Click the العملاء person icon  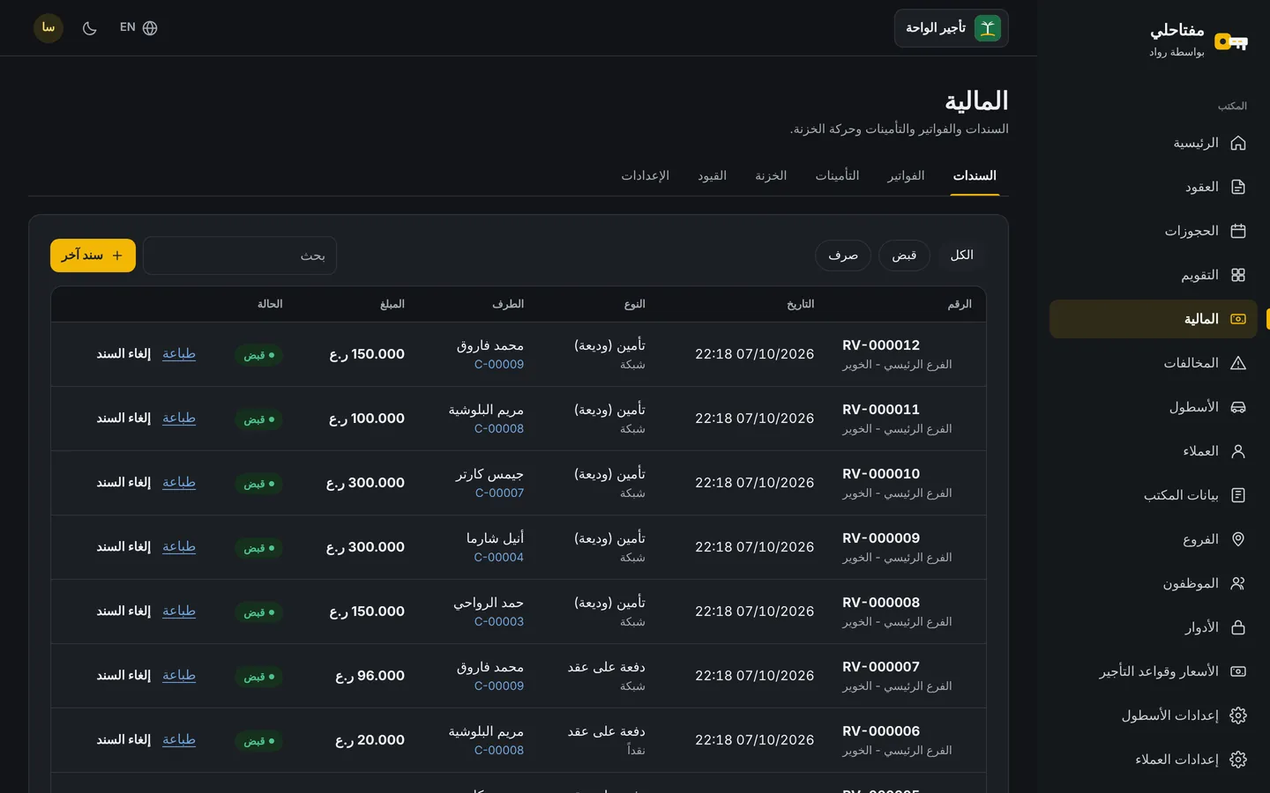click(x=1238, y=451)
